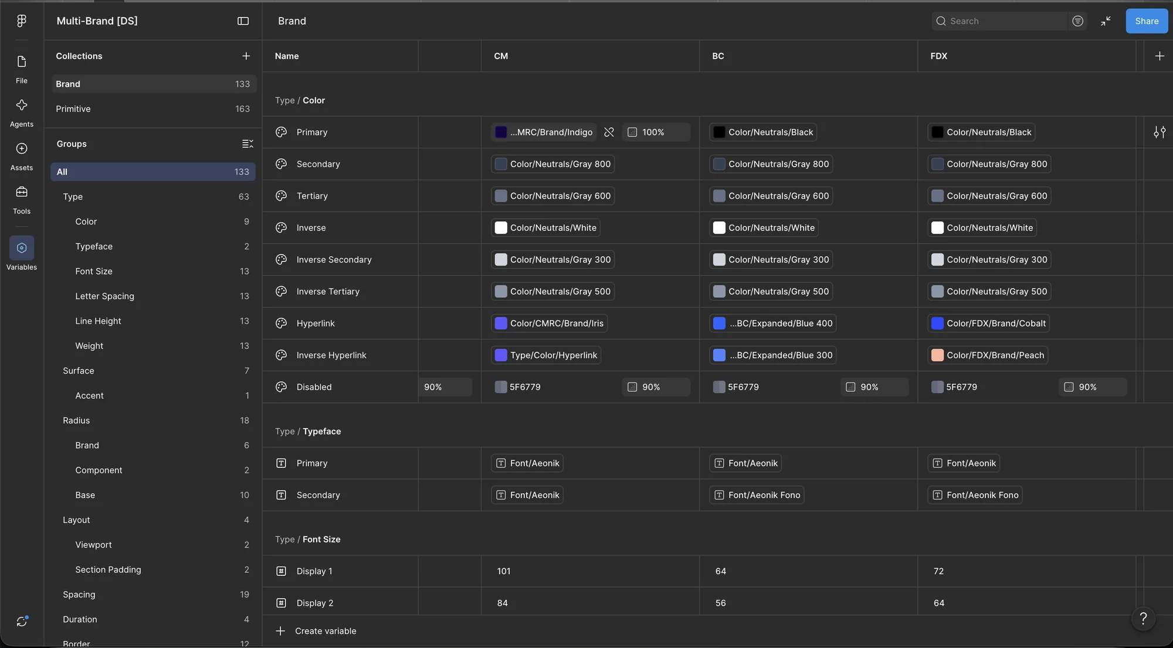The height and width of the screenshot is (648, 1173).
Task: Select the Brand collection
Action: pos(153,84)
